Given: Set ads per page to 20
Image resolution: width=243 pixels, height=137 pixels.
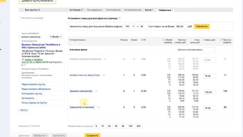Looking at the screenshot, I should 109,126.
